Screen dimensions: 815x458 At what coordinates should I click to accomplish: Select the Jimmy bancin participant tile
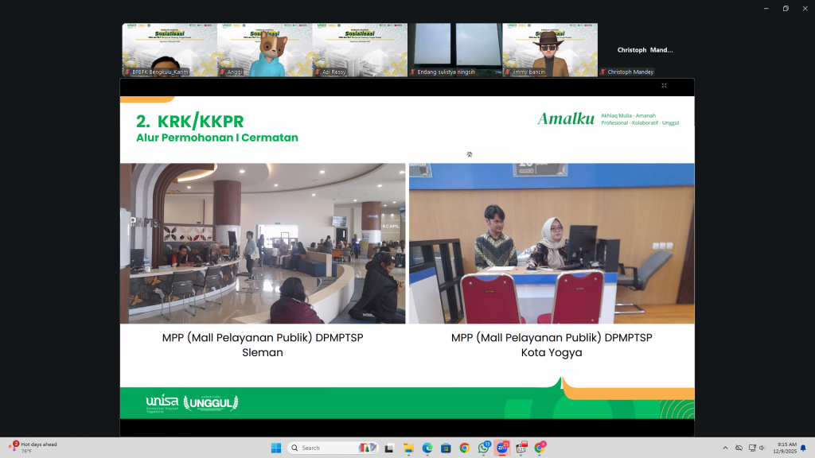[x=550, y=49]
